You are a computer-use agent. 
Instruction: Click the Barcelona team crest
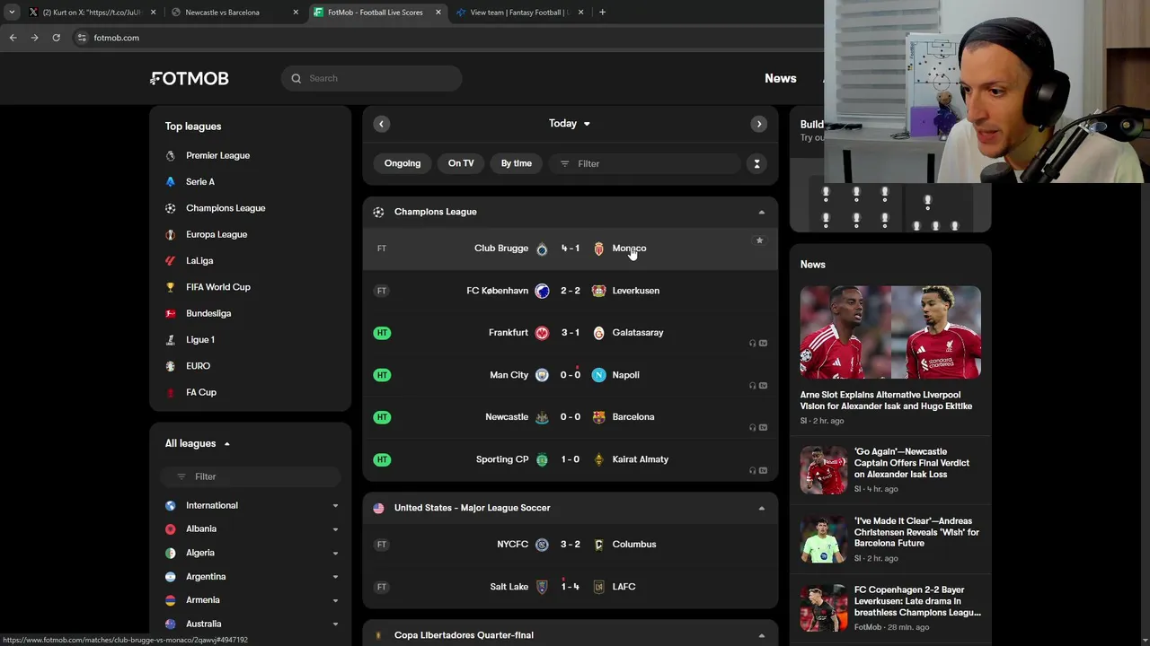599,417
